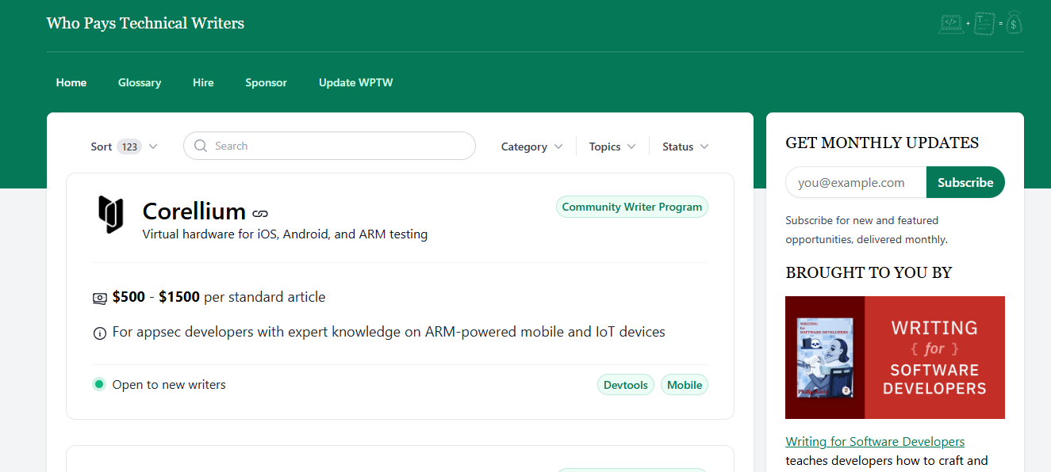This screenshot has width=1051, height=472.
Task: Click 'Virtual hardware for iOS, Android' tagline
Action: coord(285,234)
